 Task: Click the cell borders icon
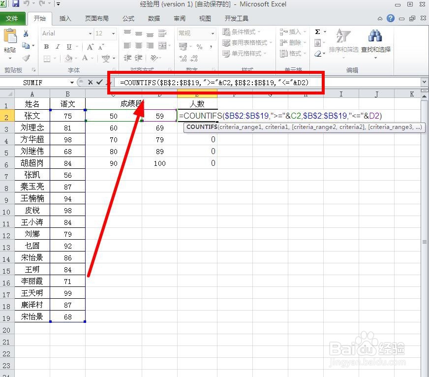pos(47,58)
